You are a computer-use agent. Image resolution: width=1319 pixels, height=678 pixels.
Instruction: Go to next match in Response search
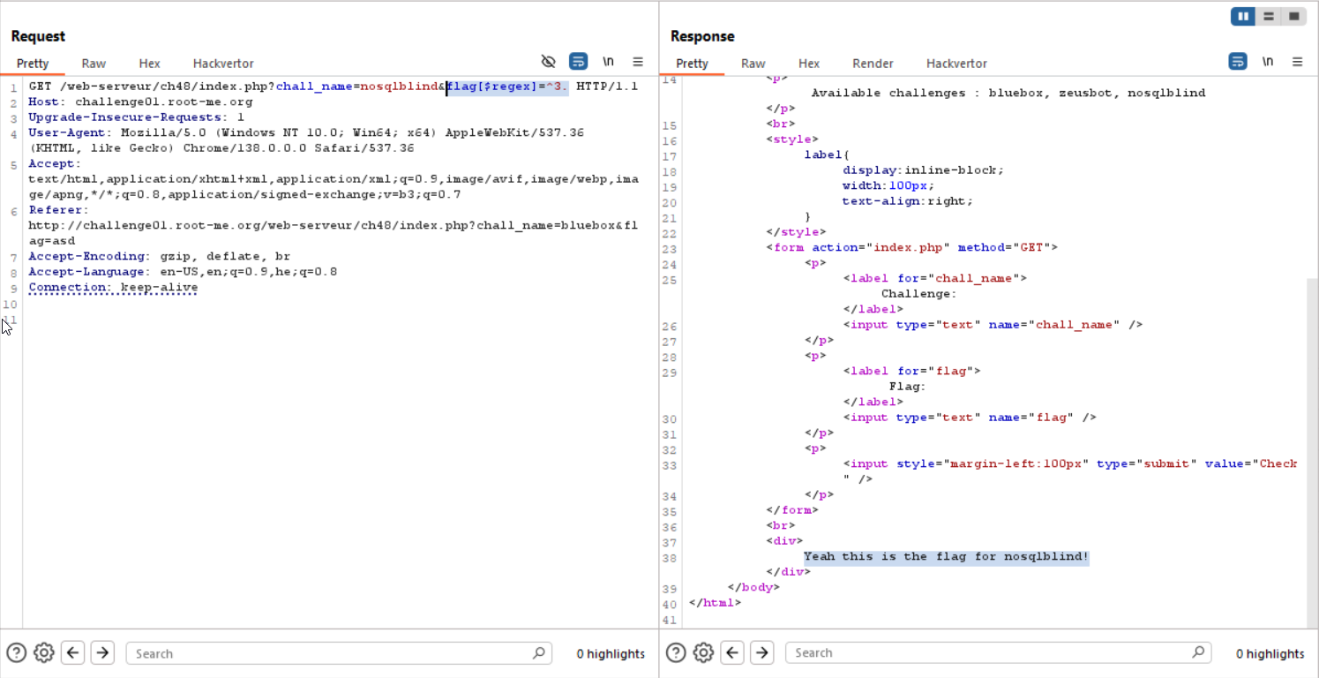point(761,653)
